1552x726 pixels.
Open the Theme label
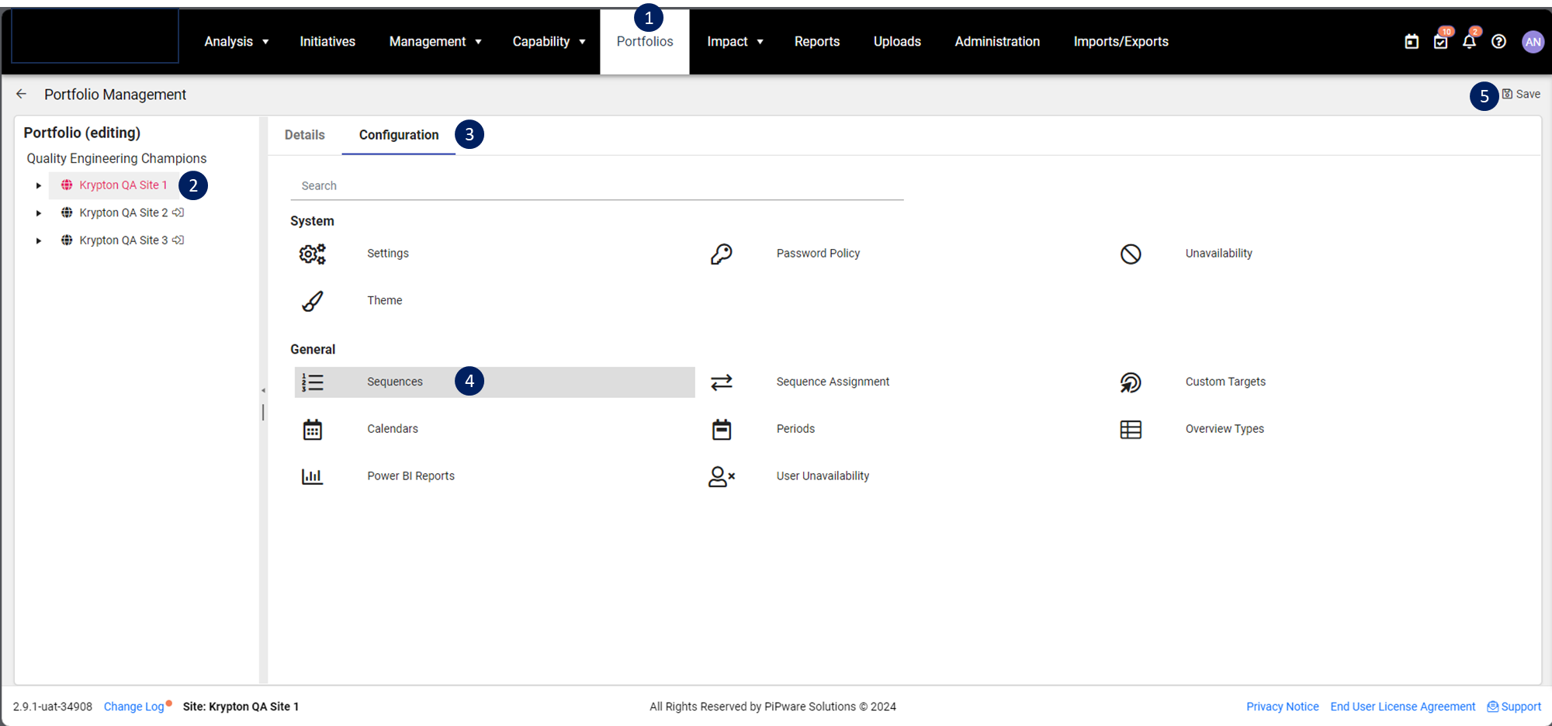point(384,301)
